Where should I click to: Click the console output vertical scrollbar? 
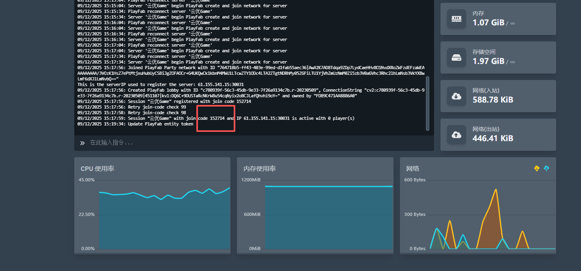(428, 103)
